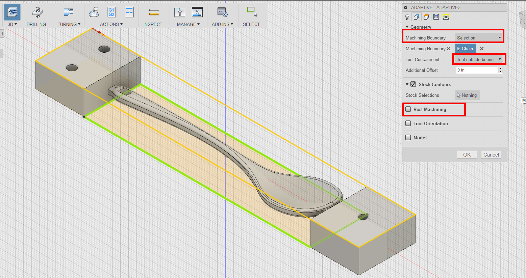This screenshot has width=526, height=278.
Task: Collapse the Geometry section
Action: click(x=407, y=27)
